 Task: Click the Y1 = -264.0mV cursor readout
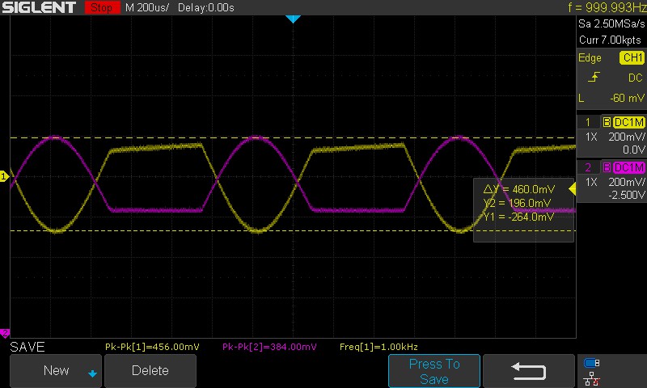[518, 217]
